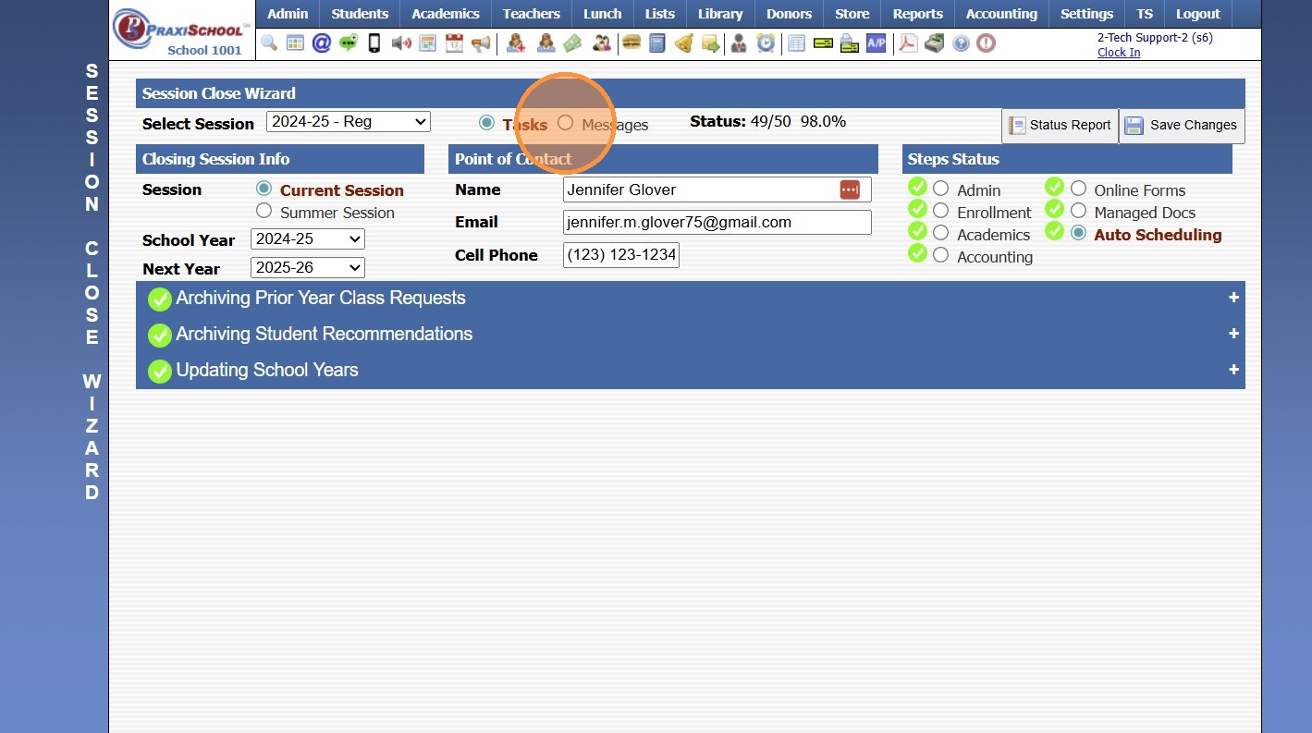Click the golden bell icon
The width and height of the screenshot is (1312, 733).
pyautogui.click(x=684, y=43)
